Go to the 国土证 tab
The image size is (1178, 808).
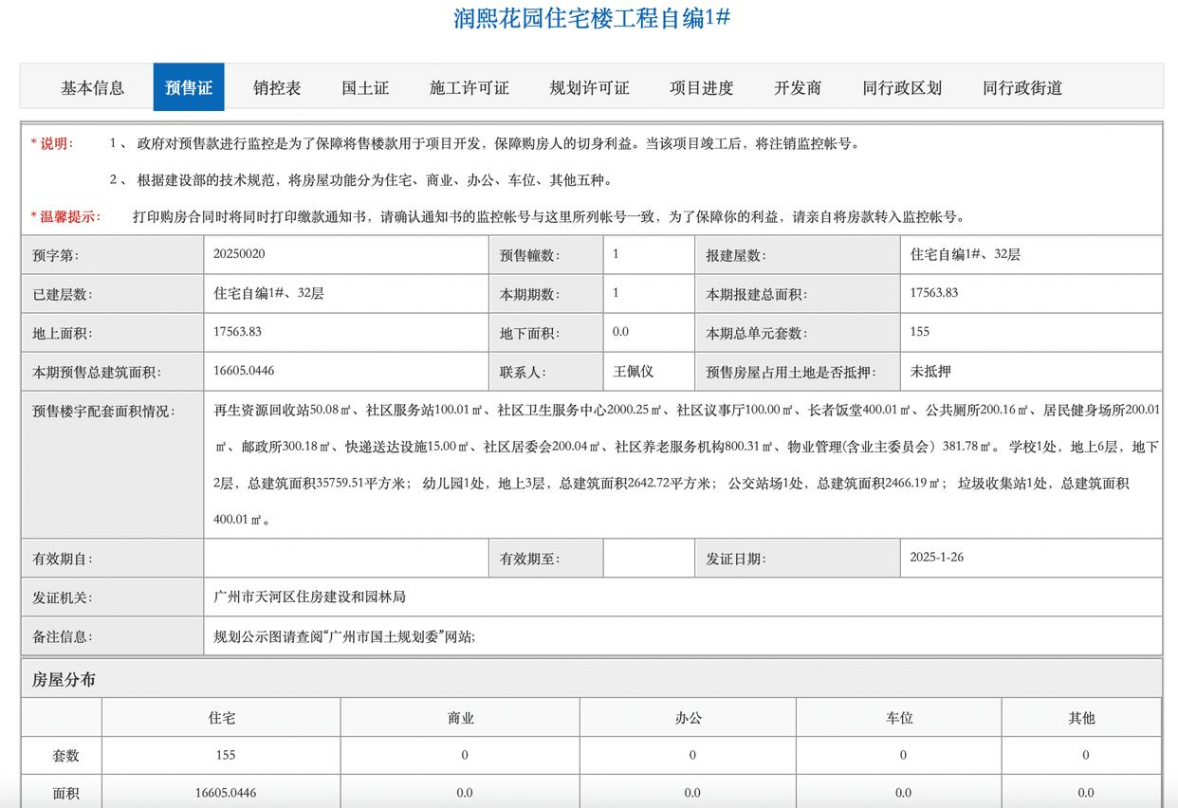pos(365,88)
